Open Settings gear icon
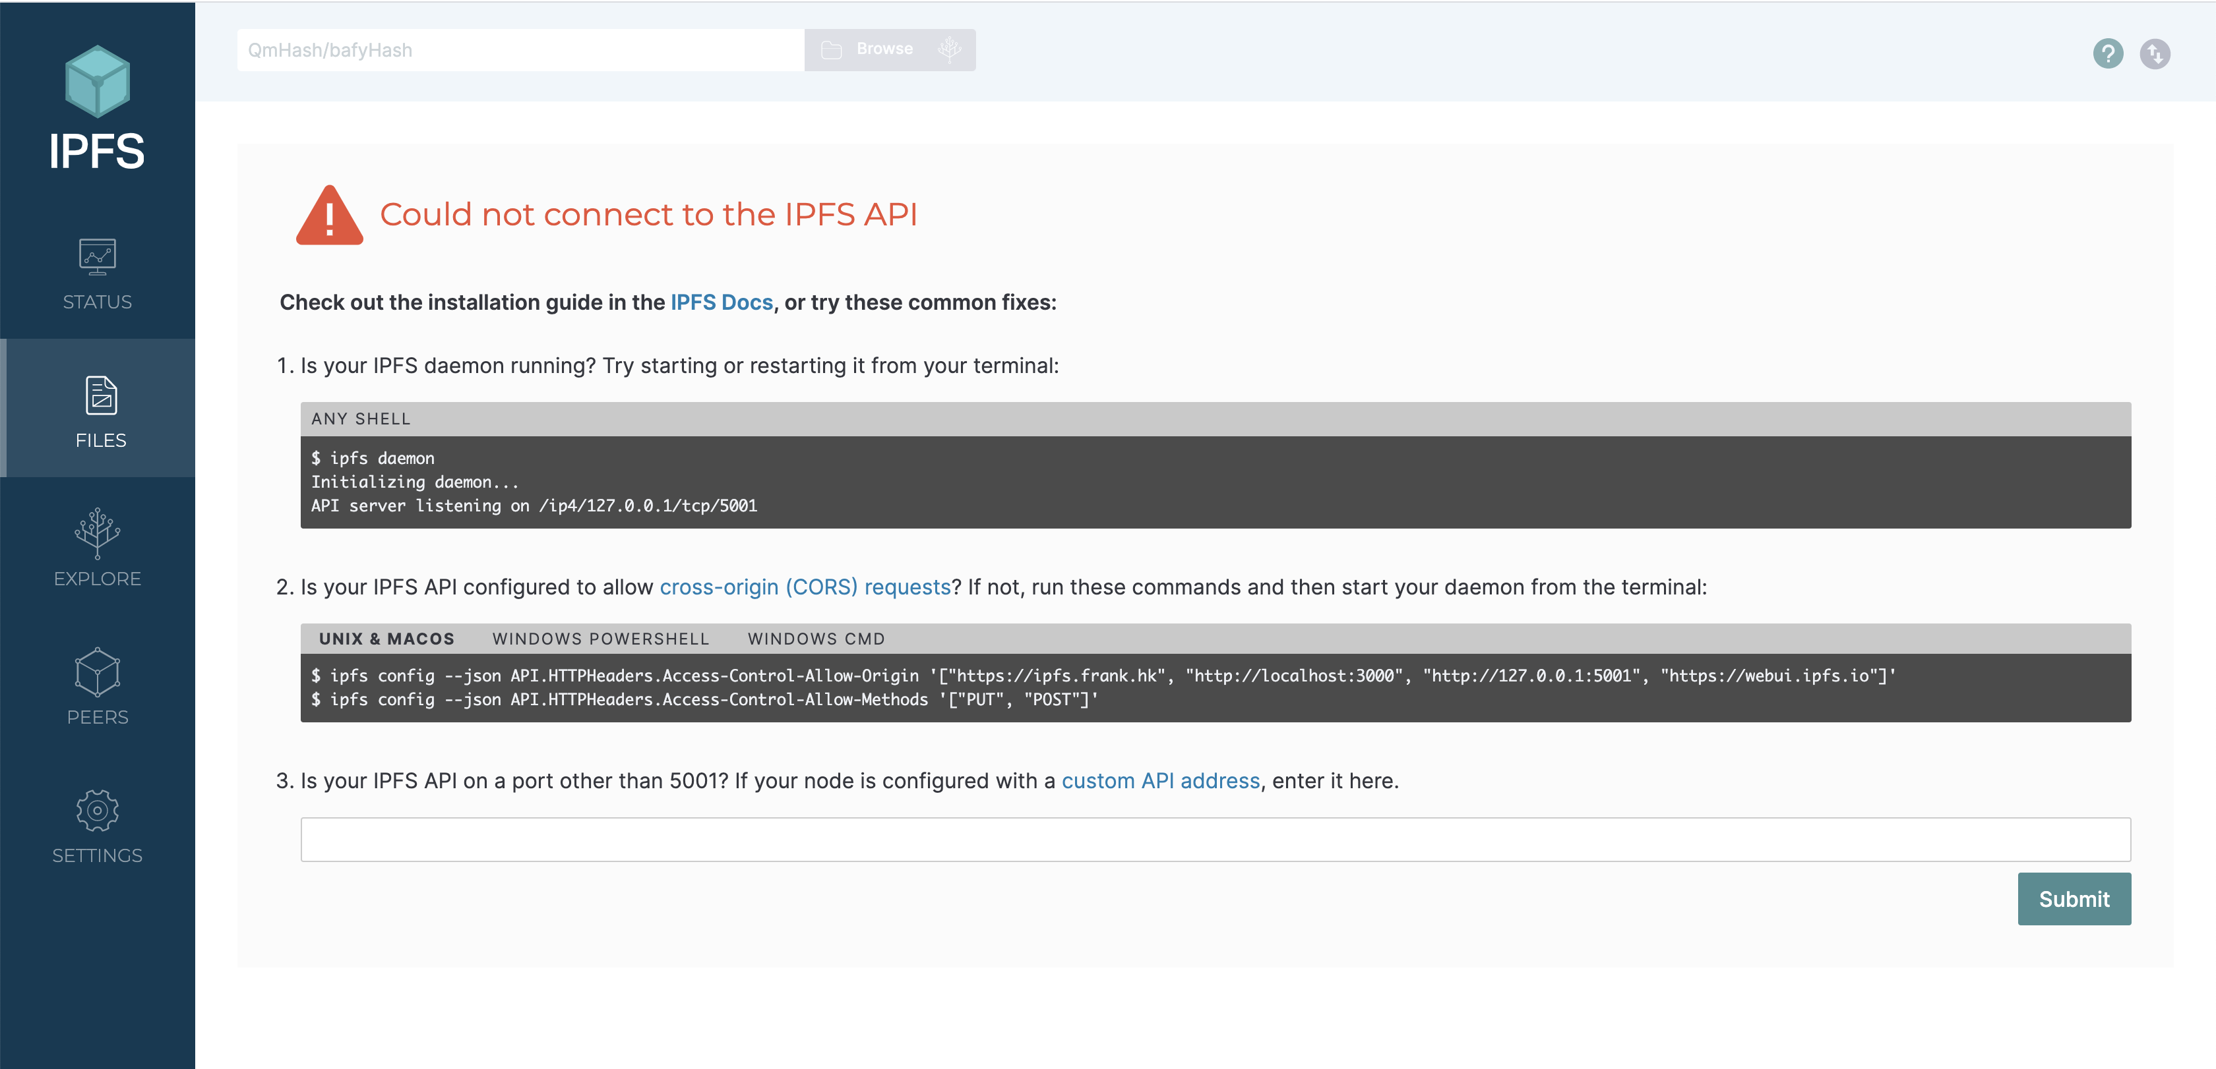This screenshot has width=2216, height=1069. [x=97, y=811]
